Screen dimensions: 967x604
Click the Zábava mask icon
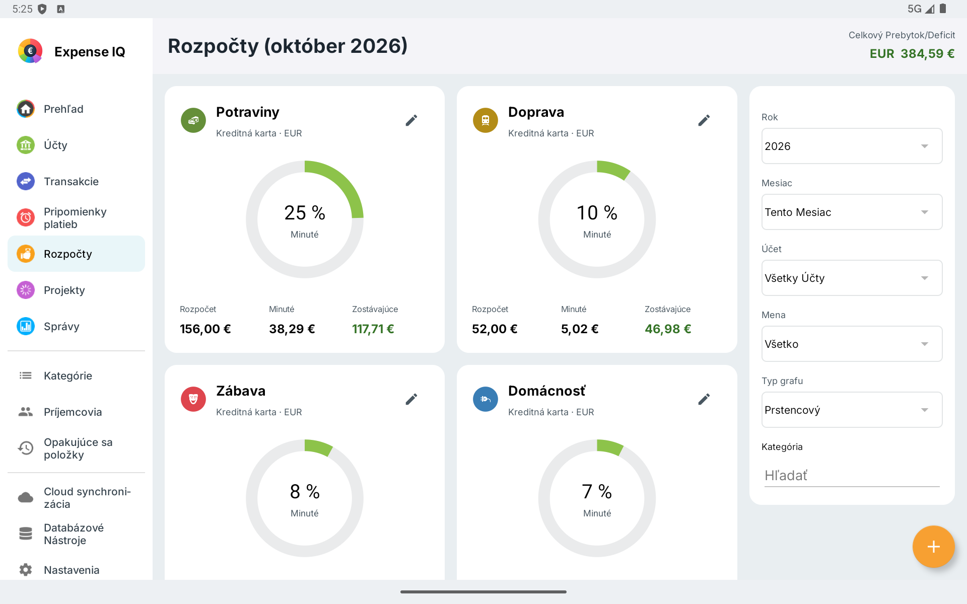[193, 399]
